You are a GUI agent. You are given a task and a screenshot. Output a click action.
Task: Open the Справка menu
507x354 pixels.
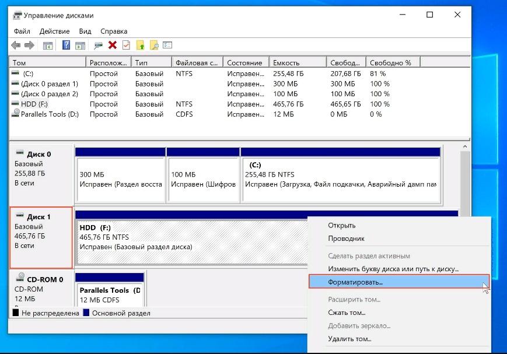pyautogui.click(x=113, y=31)
